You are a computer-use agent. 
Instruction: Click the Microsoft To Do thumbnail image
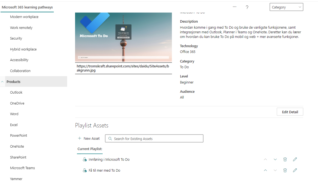pos(123,37)
